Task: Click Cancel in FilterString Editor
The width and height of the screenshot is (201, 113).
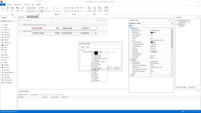Action: [117, 68]
